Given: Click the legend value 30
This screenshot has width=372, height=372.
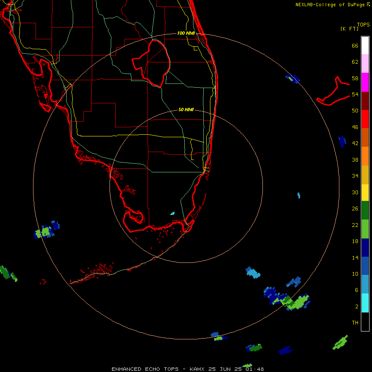Looking at the screenshot, I should (x=355, y=192).
